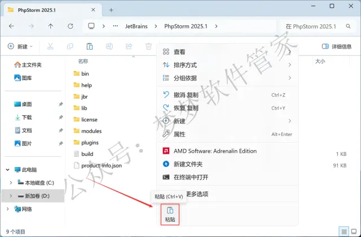
Task: Select the license folder row
Action: [x=86, y=120]
